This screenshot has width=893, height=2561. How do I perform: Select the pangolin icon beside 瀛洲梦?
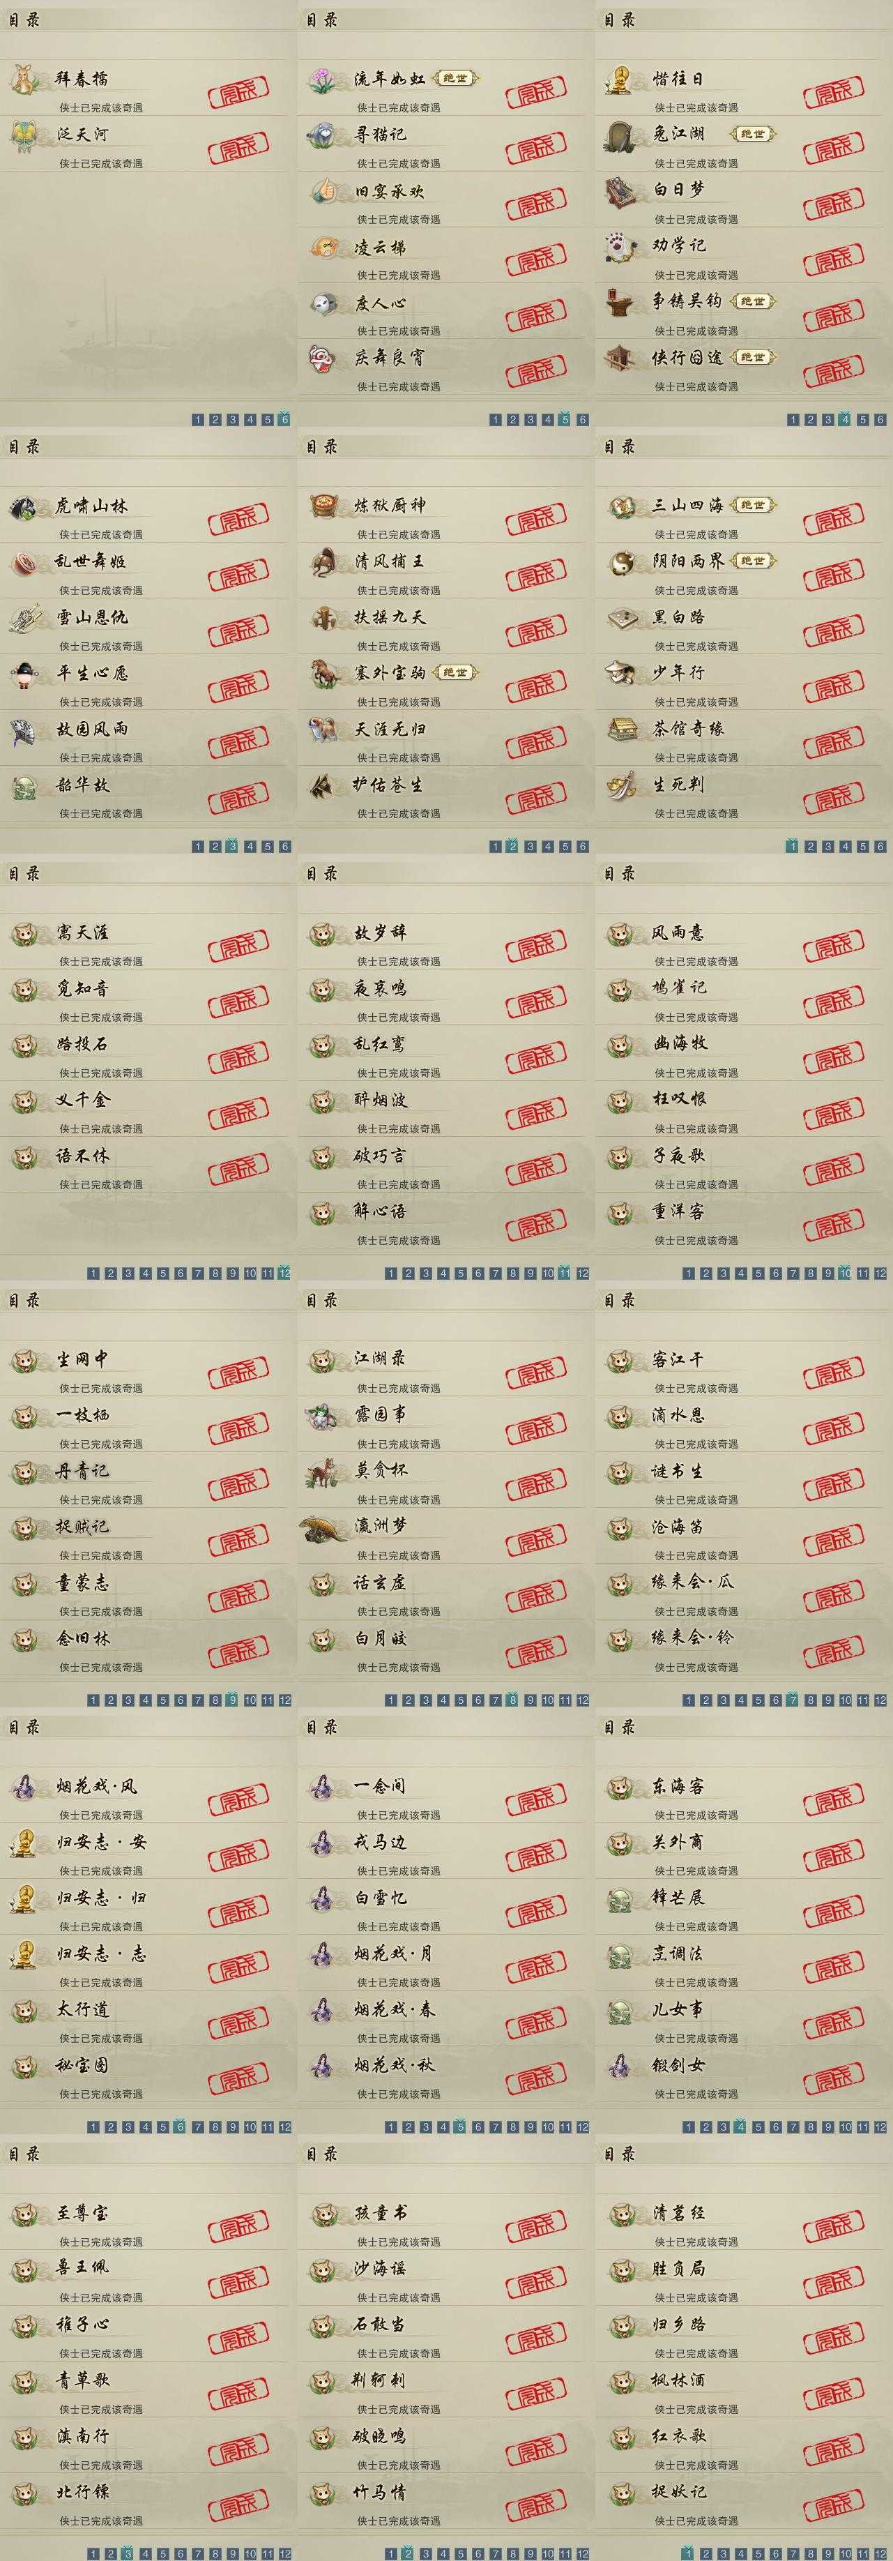pos(324,1528)
